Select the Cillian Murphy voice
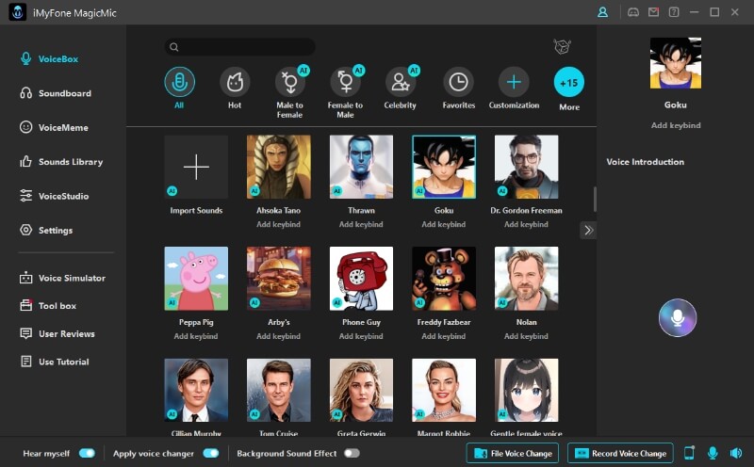This screenshot has height=467, width=754. point(196,390)
